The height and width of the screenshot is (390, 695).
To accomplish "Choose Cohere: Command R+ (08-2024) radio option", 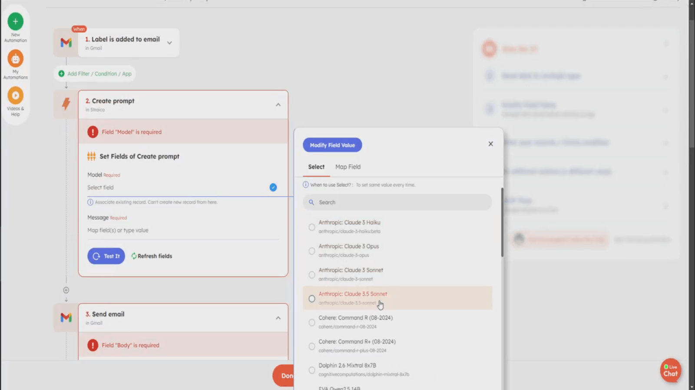I will click(312, 346).
